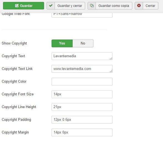Viewport: 163px width, 141px height.
Task: Click the Copyright Margin input
Action: (82, 132)
